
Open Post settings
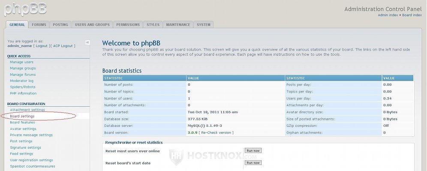(x=21, y=141)
